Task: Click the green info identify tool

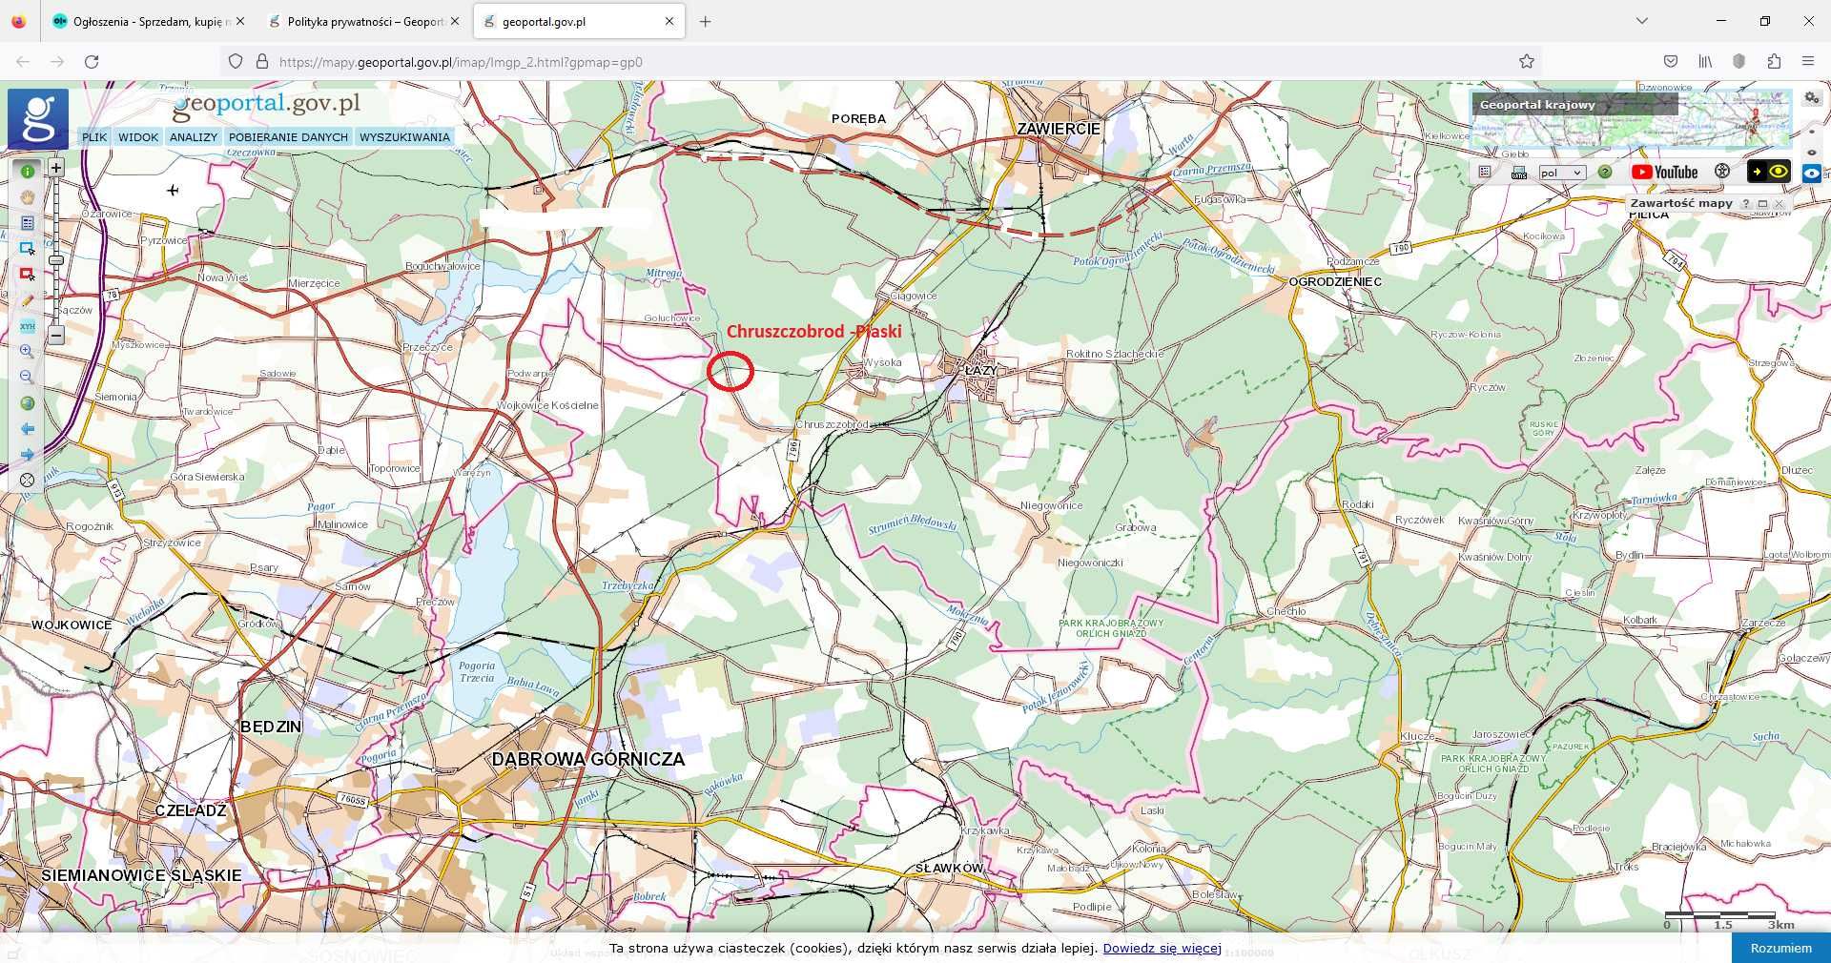Action: [27, 172]
